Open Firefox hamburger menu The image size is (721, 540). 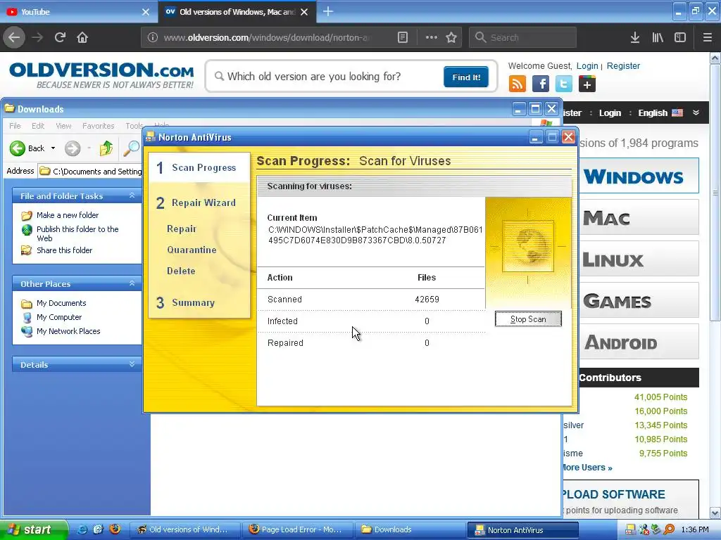[x=707, y=37]
